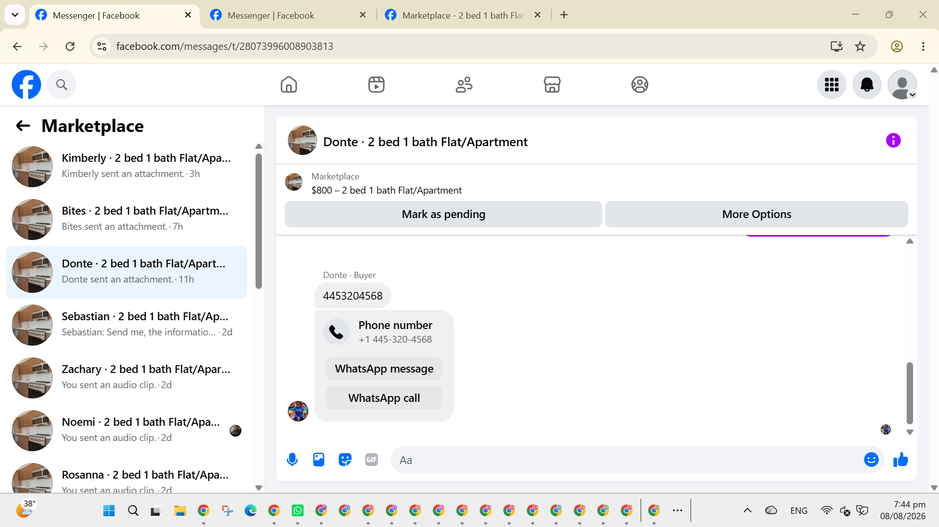The height and width of the screenshot is (527, 939).
Task: Click the install app icon in address bar
Action: coord(837,46)
